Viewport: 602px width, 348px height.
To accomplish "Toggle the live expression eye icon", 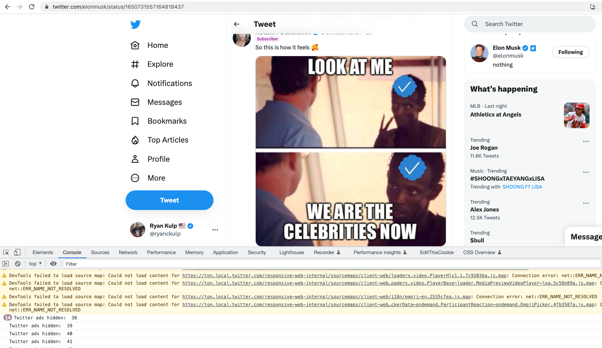I will point(53,264).
